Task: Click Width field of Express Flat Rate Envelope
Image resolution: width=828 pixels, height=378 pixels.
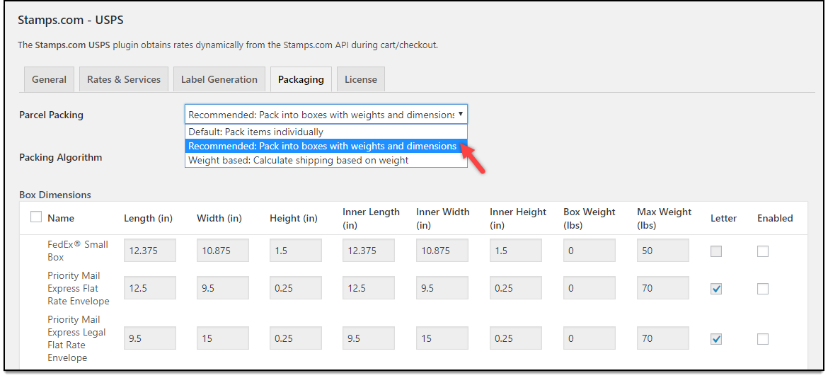Action: point(223,288)
